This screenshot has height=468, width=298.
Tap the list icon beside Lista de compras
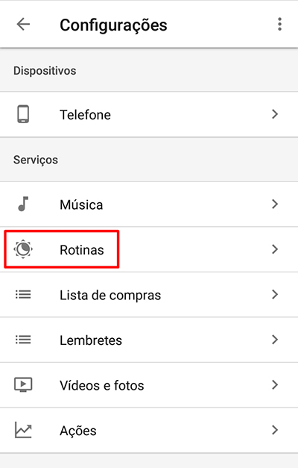point(23,295)
